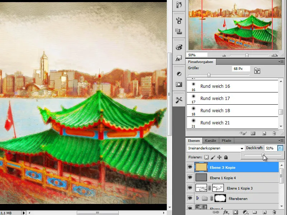The width and height of the screenshot is (287, 215).
Task: Switch to the Kanäle tab
Action: point(211,140)
